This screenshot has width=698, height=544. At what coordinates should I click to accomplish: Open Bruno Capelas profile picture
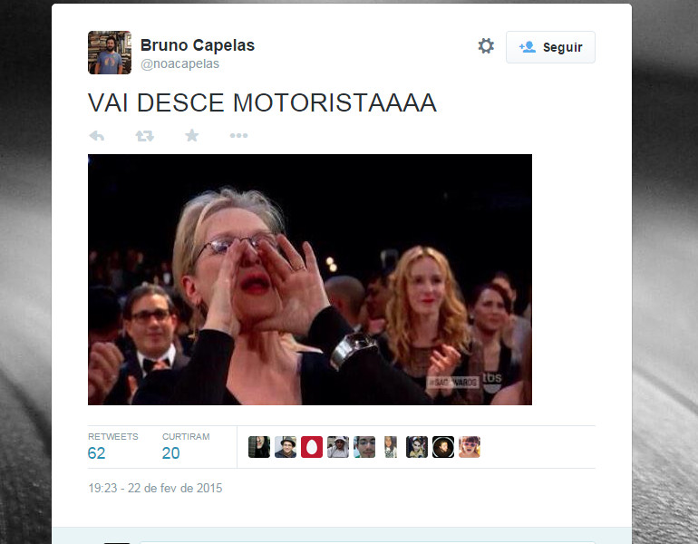click(x=110, y=53)
